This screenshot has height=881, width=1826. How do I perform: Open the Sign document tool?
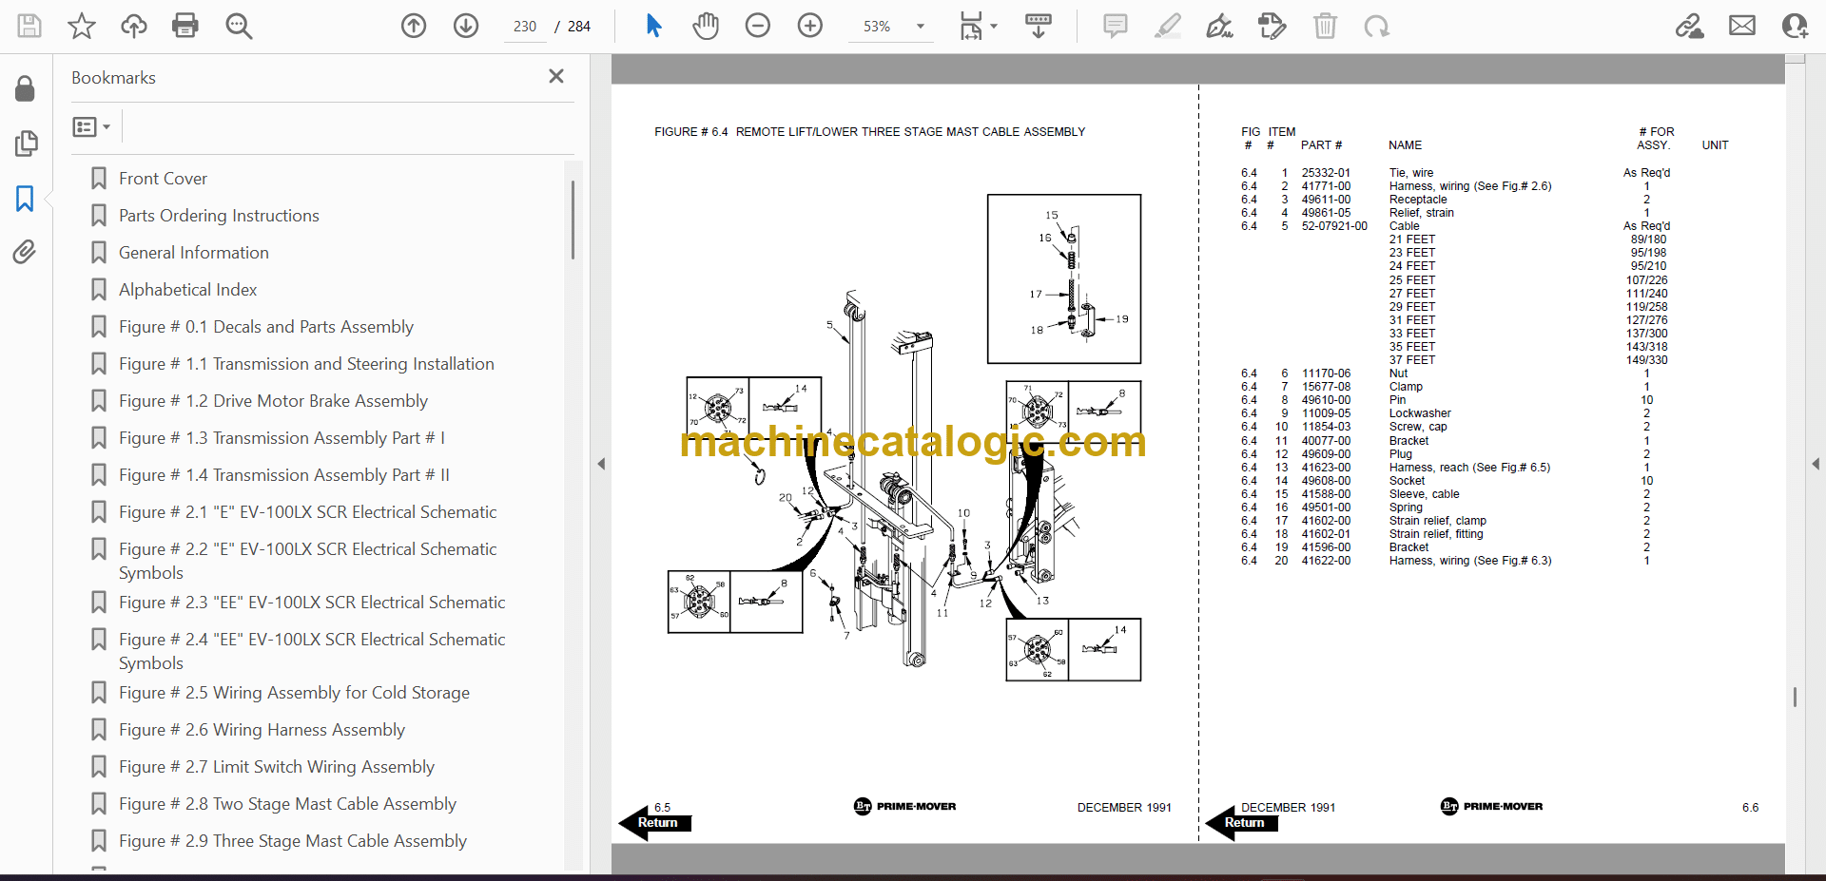(1220, 26)
